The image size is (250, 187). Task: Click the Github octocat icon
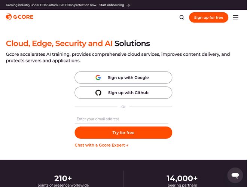point(98,93)
